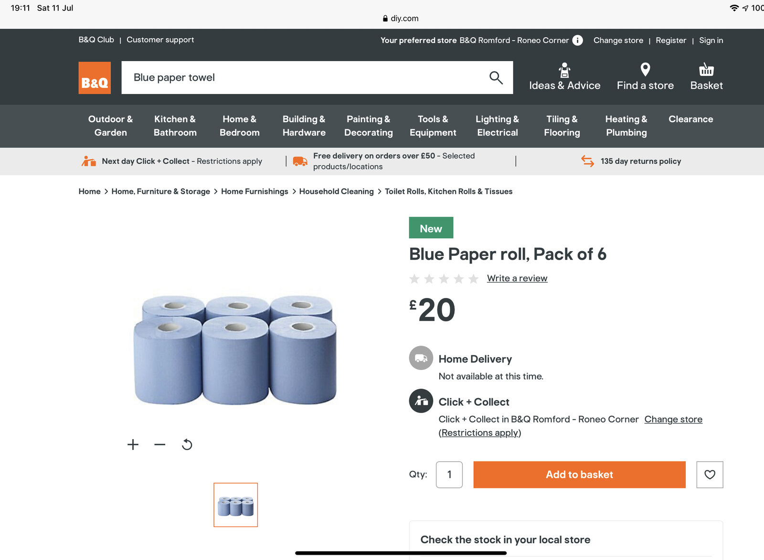This screenshot has height=560, width=764.
Task: Add to wishlist with heart icon
Action: coord(710,475)
